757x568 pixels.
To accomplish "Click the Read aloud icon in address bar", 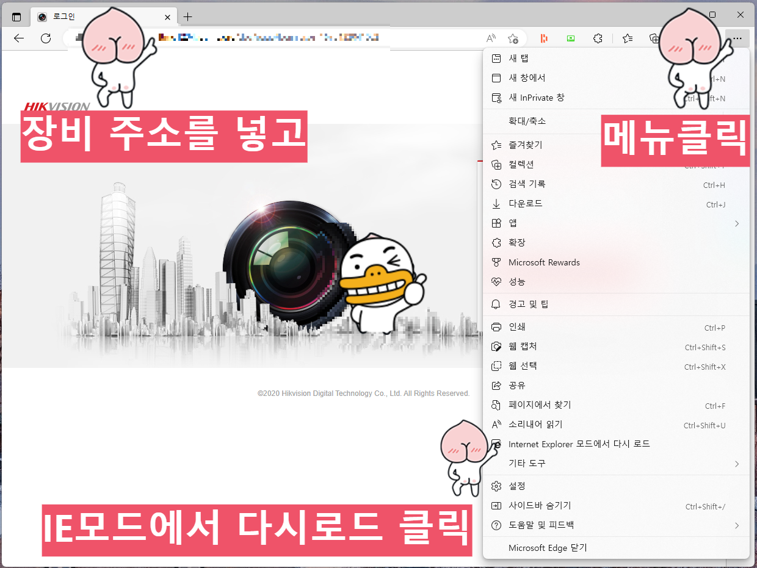I will (491, 38).
